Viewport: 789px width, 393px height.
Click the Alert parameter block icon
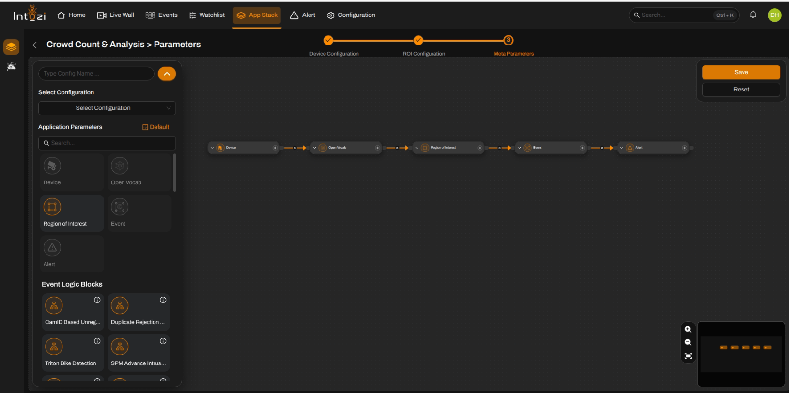52,248
